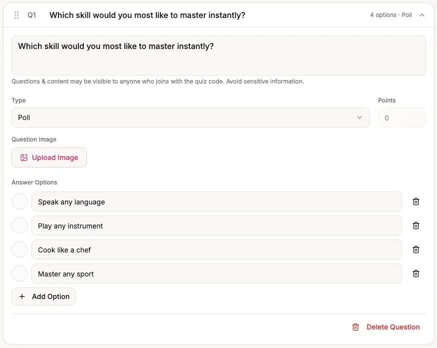Image resolution: width=437 pixels, height=348 pixels.
Task: Click the question title in Q1 header
Action: pos(147,15)
